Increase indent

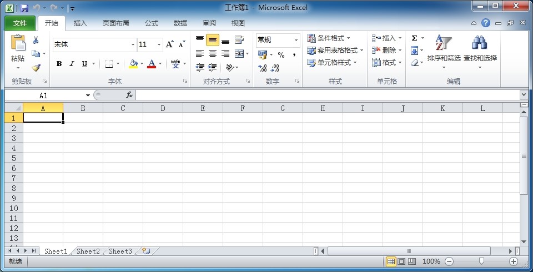click(x=213, y=67)
